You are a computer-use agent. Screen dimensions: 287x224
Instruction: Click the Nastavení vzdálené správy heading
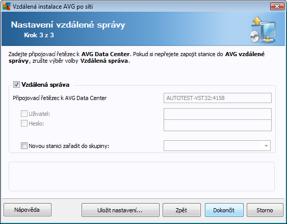(x=68, y=24)
